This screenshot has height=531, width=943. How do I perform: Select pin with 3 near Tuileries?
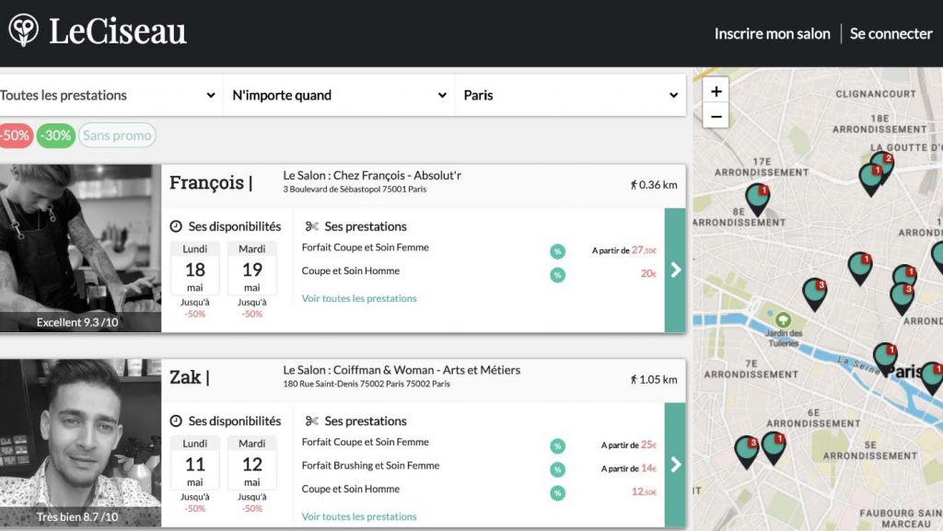coord(815,294)
